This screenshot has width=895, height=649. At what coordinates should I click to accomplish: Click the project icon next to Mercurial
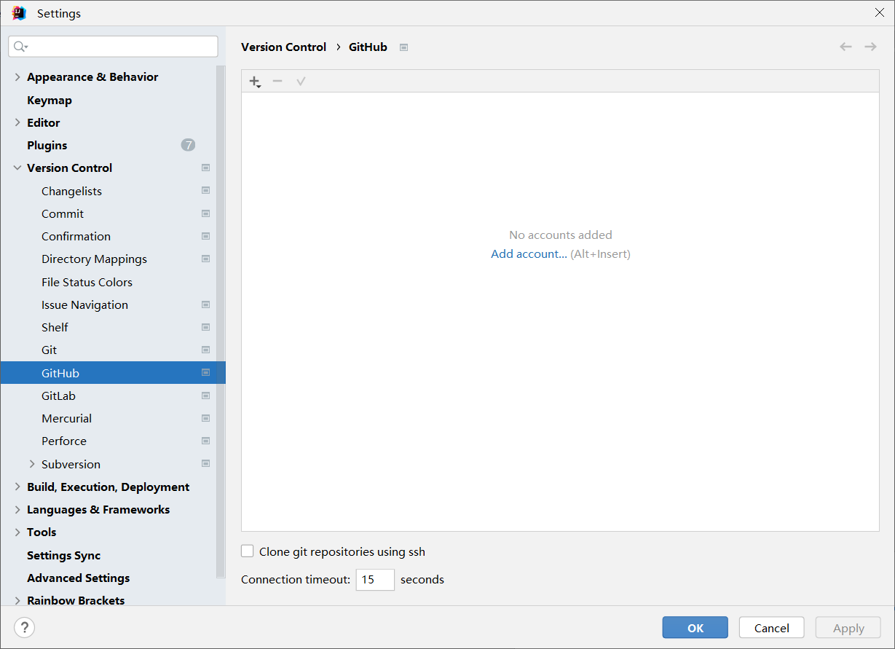tap(205, 418)
